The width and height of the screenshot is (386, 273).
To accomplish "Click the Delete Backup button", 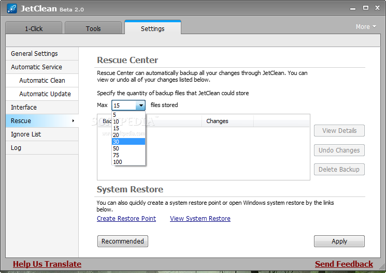I will 339,169.
